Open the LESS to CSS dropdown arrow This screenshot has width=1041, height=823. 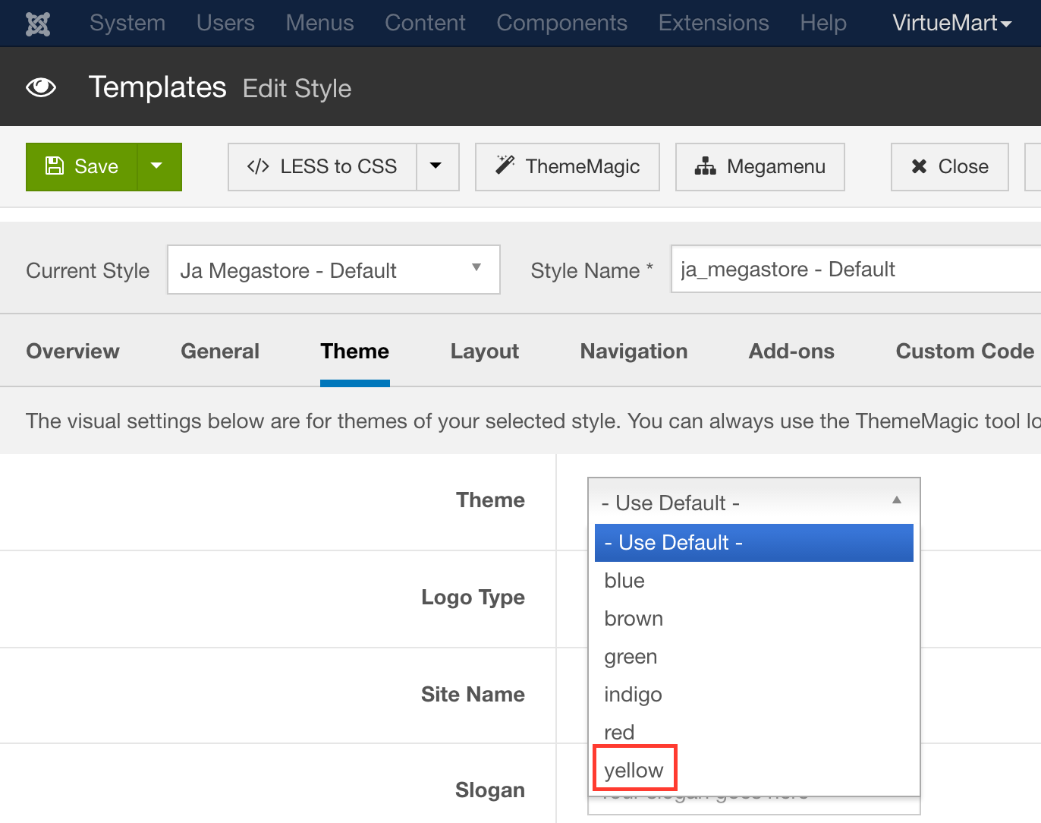436,166
